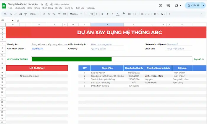Click plus to increase font size
207x124 pixels.
click(97, 14)
